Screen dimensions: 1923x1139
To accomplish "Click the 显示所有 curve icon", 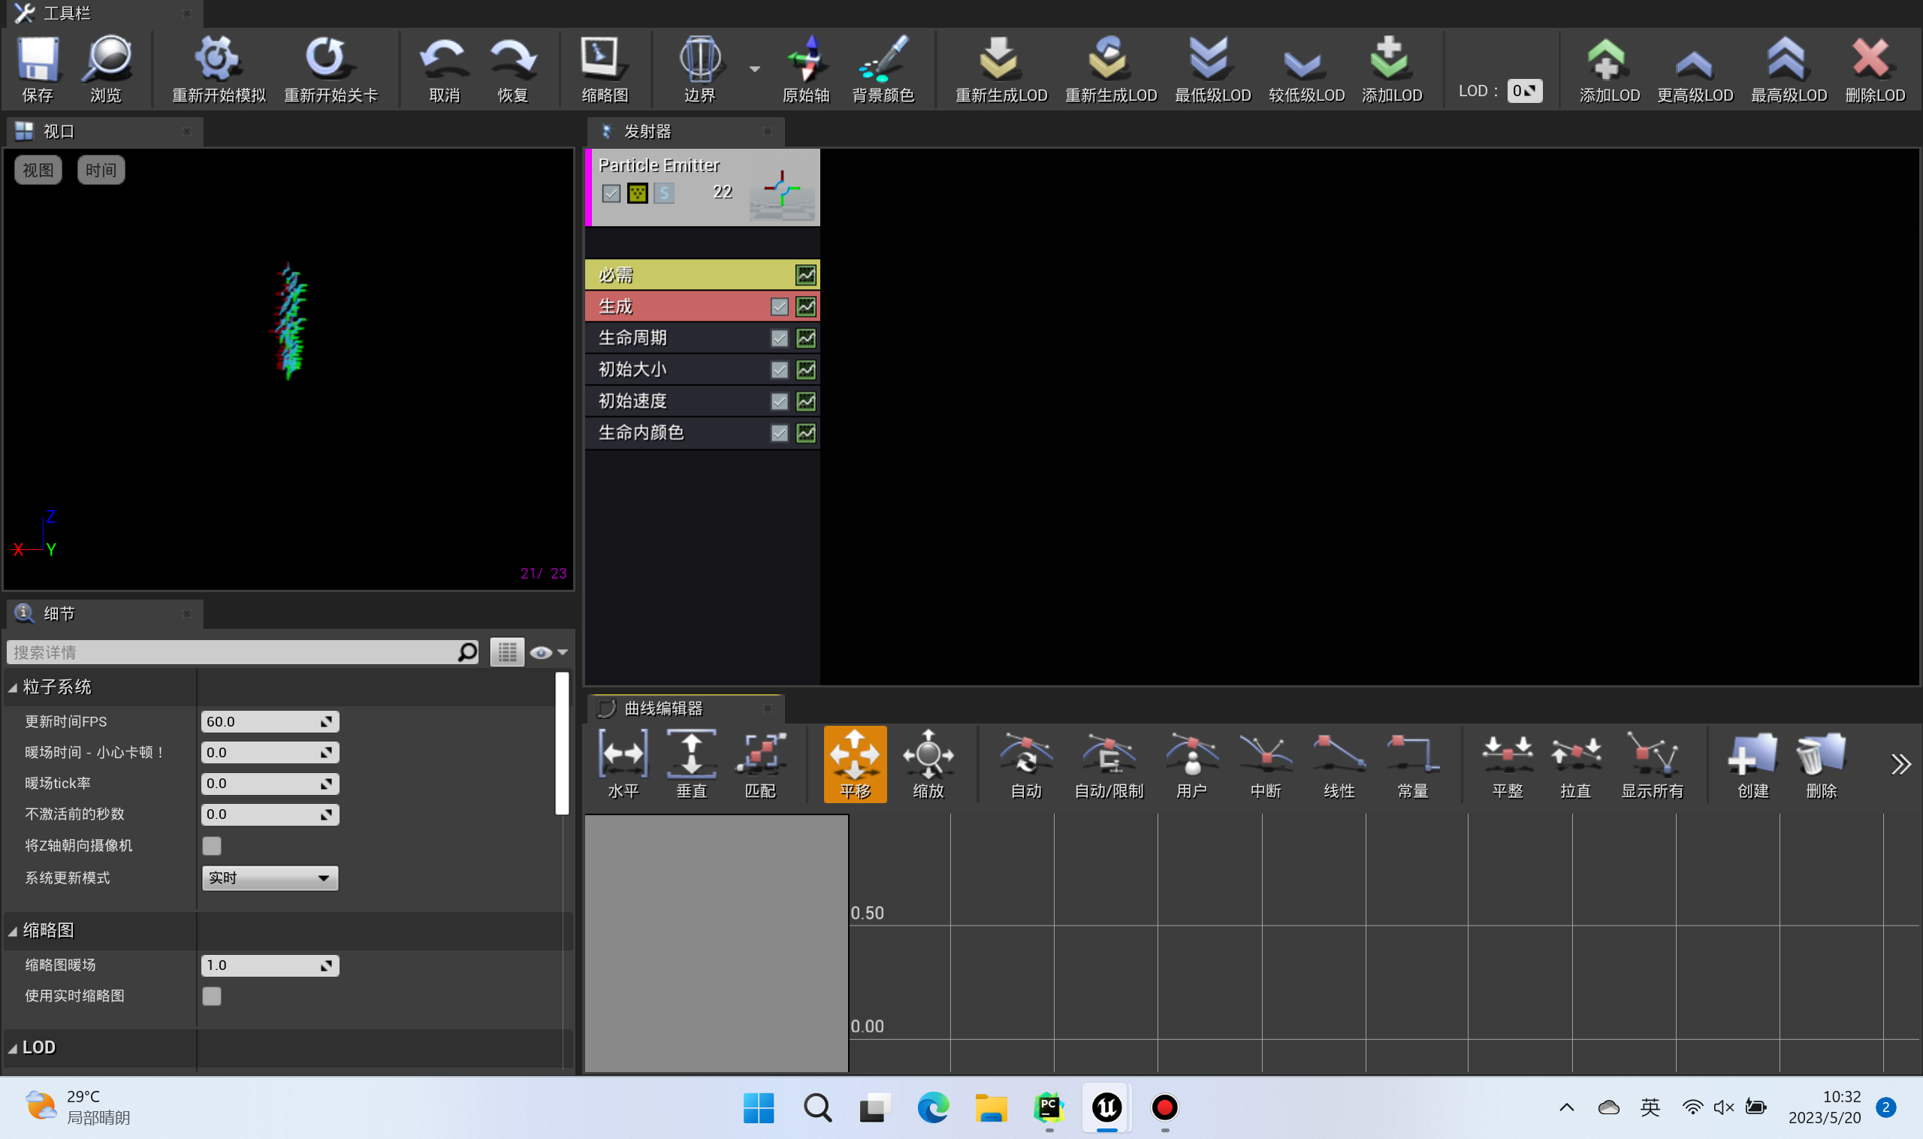I will 1651,763.
